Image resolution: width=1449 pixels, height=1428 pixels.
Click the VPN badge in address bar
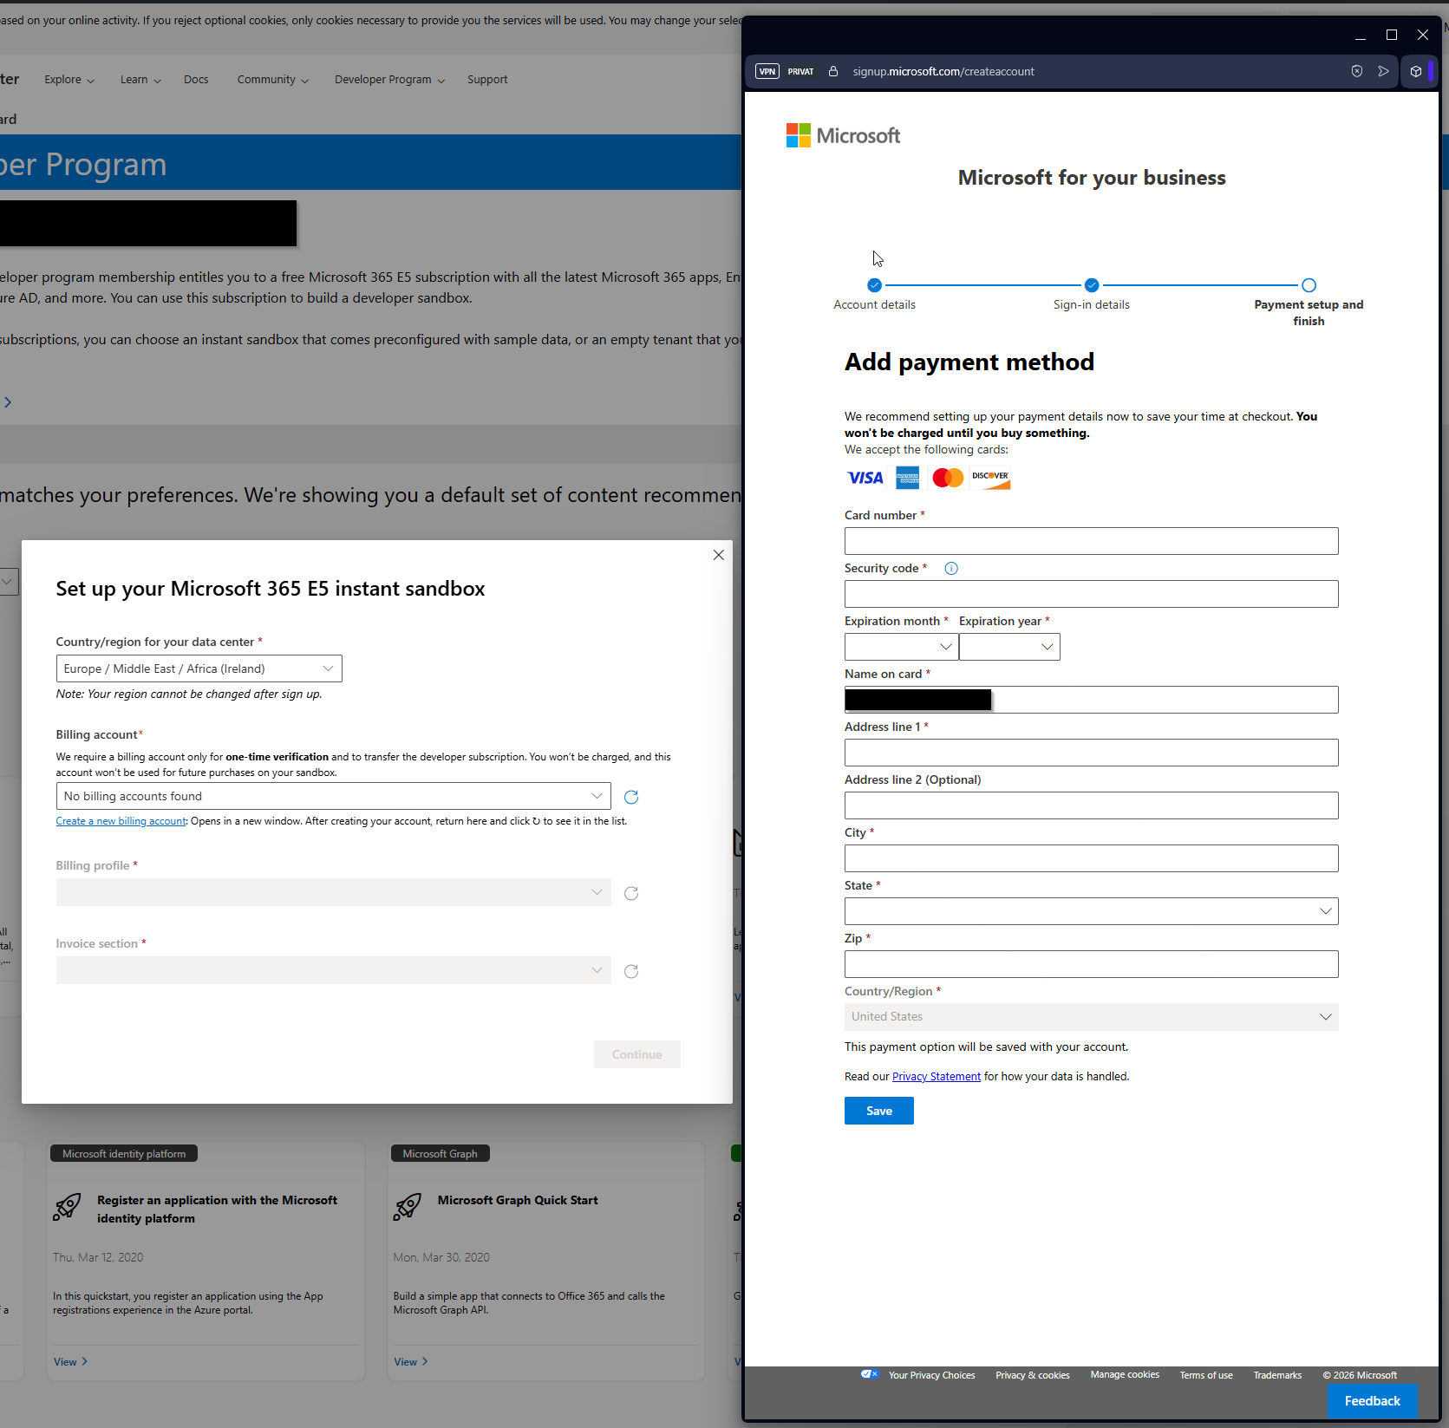pos(767,72)
